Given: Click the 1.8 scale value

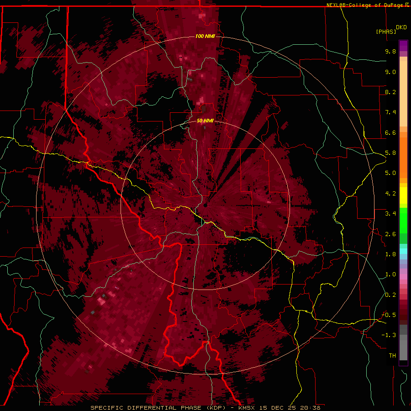Looking at the screenshot, I should pyautogui.click(x=390, y=254).
